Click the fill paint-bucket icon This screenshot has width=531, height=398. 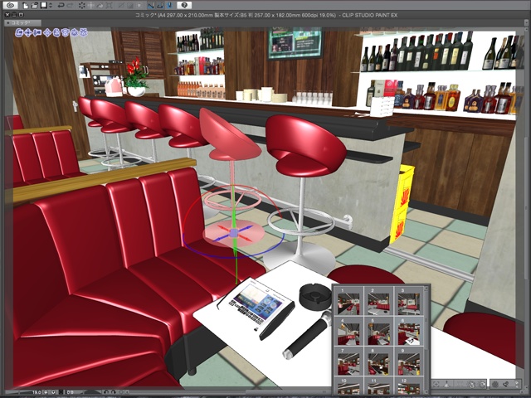pos(100,6)
